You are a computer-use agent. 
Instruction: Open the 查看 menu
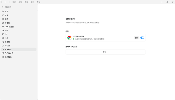coord(26,2)
